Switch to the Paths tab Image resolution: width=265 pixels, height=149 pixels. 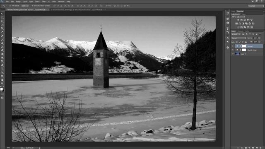pyautogui.click(x=247, y=31)
